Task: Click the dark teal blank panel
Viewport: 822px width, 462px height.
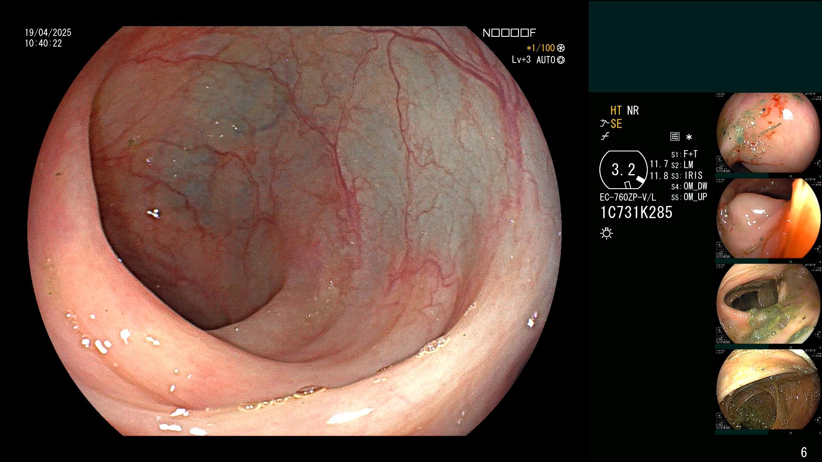Action: (x=705, y=47)
